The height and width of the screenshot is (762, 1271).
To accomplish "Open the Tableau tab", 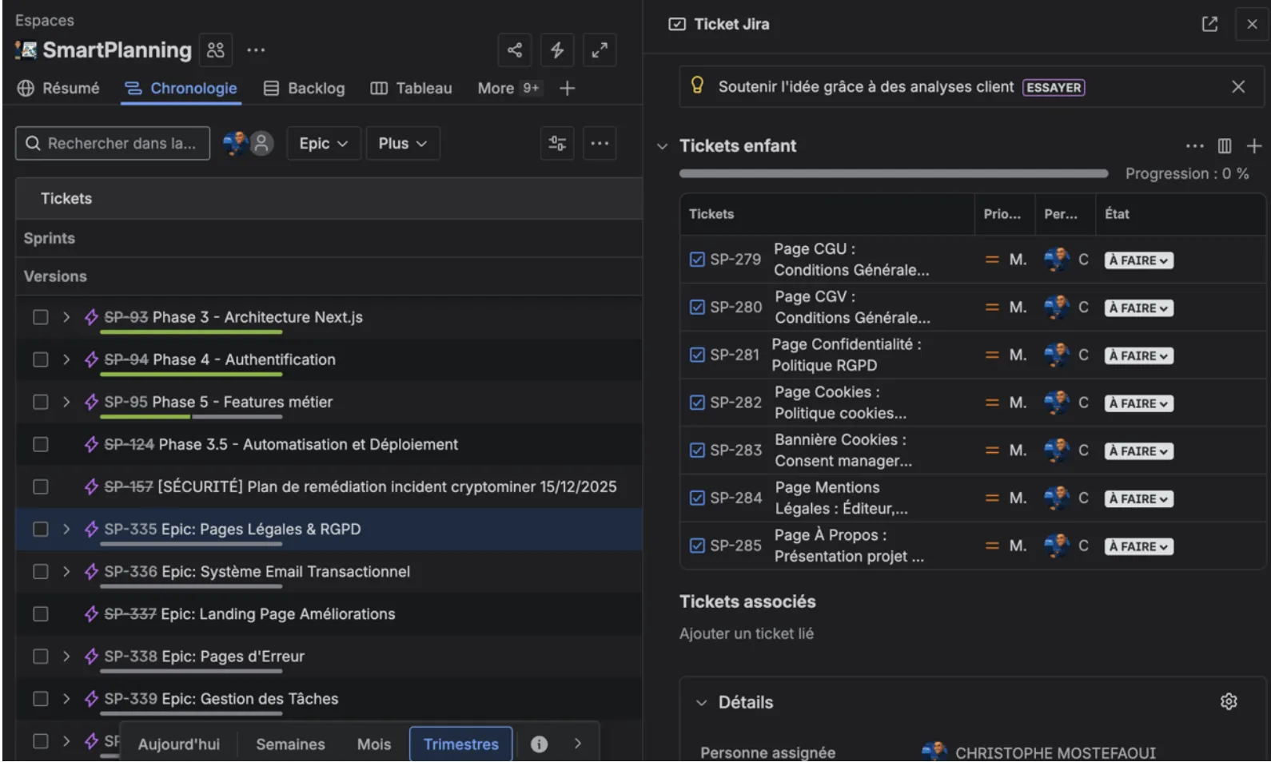I will [411, 89].
